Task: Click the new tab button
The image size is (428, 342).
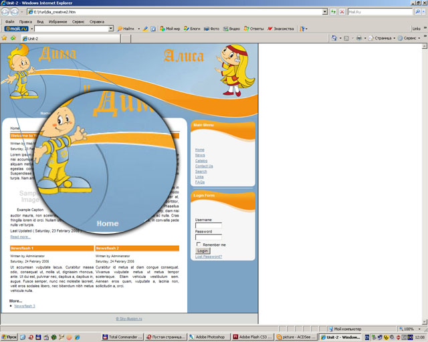Action: click(x=126, y=39)
